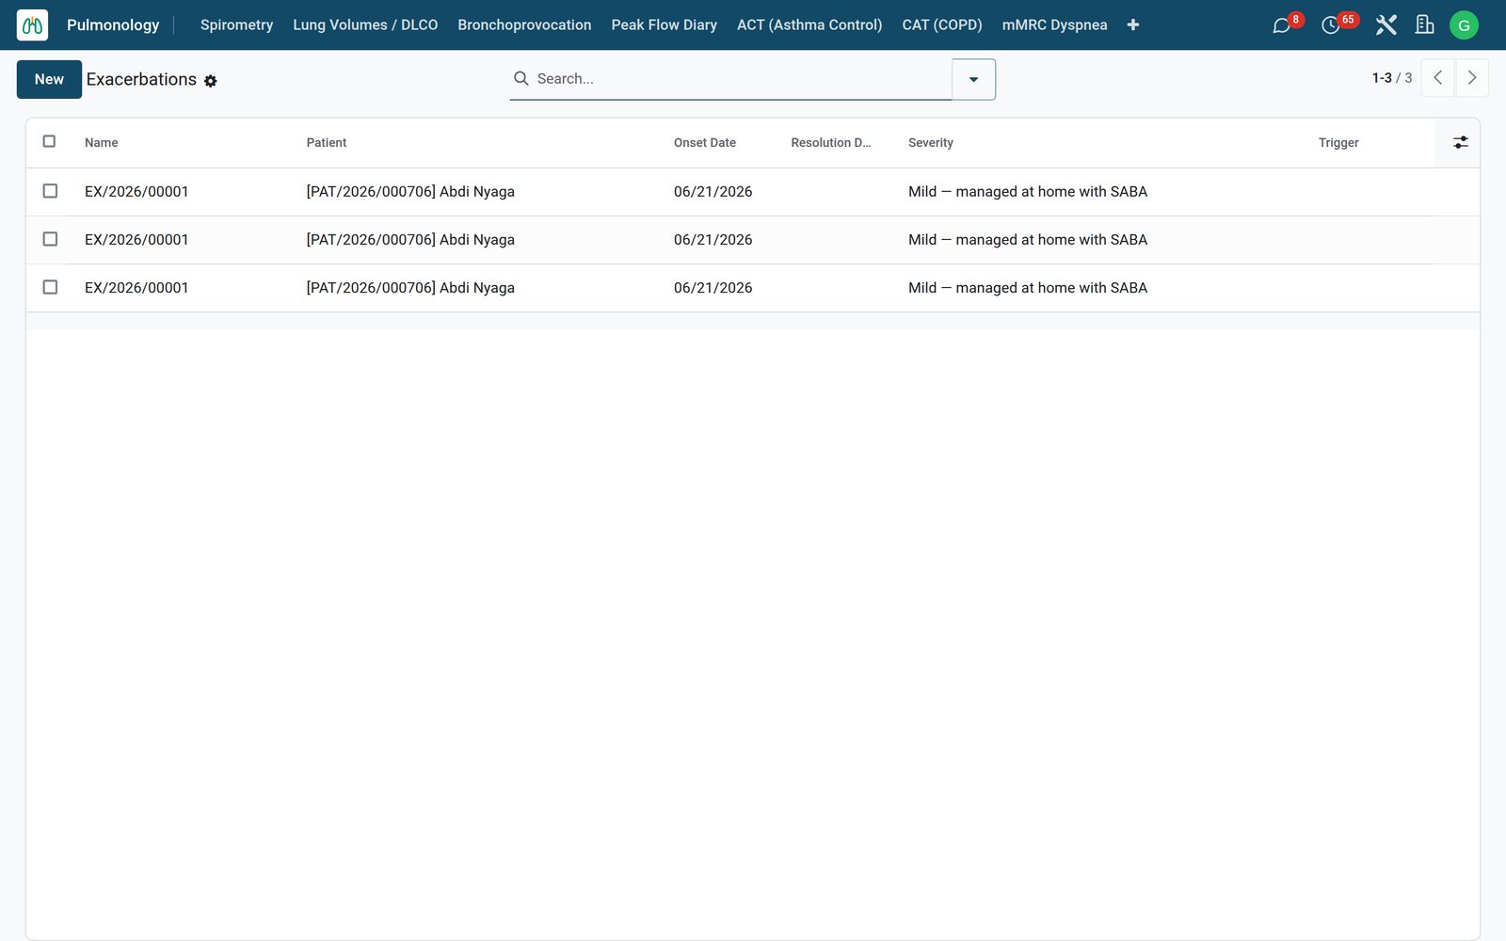Toggle the select-all header checkbox
The width and height of the screenshot is (1506, 941).
(49, 141)
